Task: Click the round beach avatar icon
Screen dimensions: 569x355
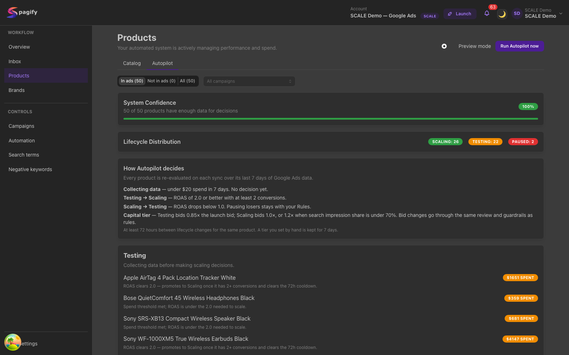Action: pos(13,342)
